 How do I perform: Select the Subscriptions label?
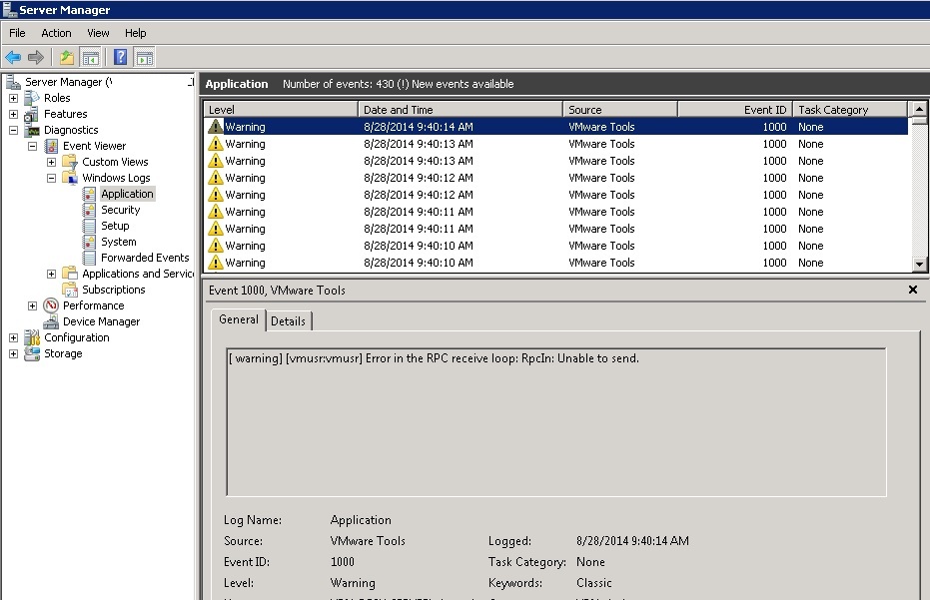(113, 290)
